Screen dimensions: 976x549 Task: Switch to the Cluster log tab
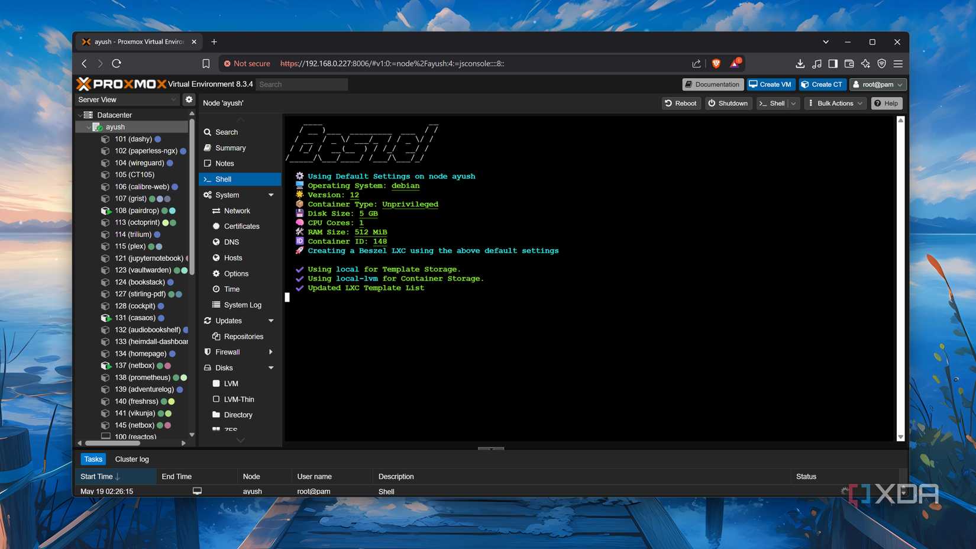tap(131, 458)
